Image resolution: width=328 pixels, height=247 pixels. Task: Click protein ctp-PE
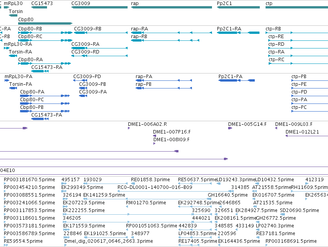tap(309, 88)
